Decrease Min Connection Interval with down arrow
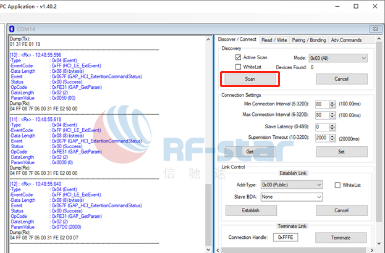The width and height of the screenshot is (385, 253). click(332, 106)
